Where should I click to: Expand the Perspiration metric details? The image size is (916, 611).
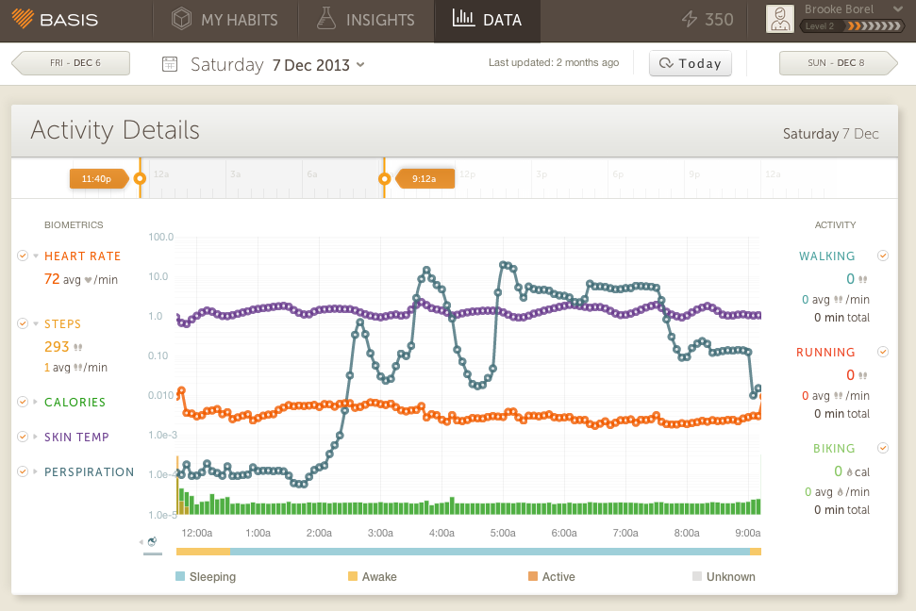click(x=36, y=472)
